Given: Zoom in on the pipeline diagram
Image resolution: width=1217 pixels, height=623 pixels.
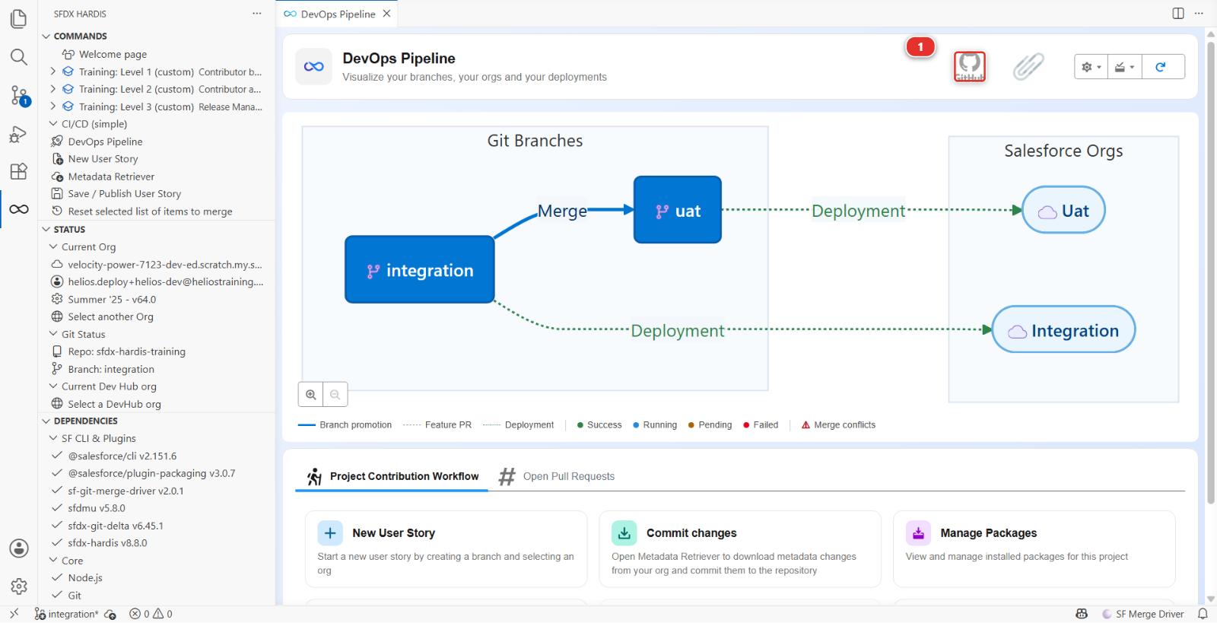Looking at the screenshot, I should click(311, 395).
